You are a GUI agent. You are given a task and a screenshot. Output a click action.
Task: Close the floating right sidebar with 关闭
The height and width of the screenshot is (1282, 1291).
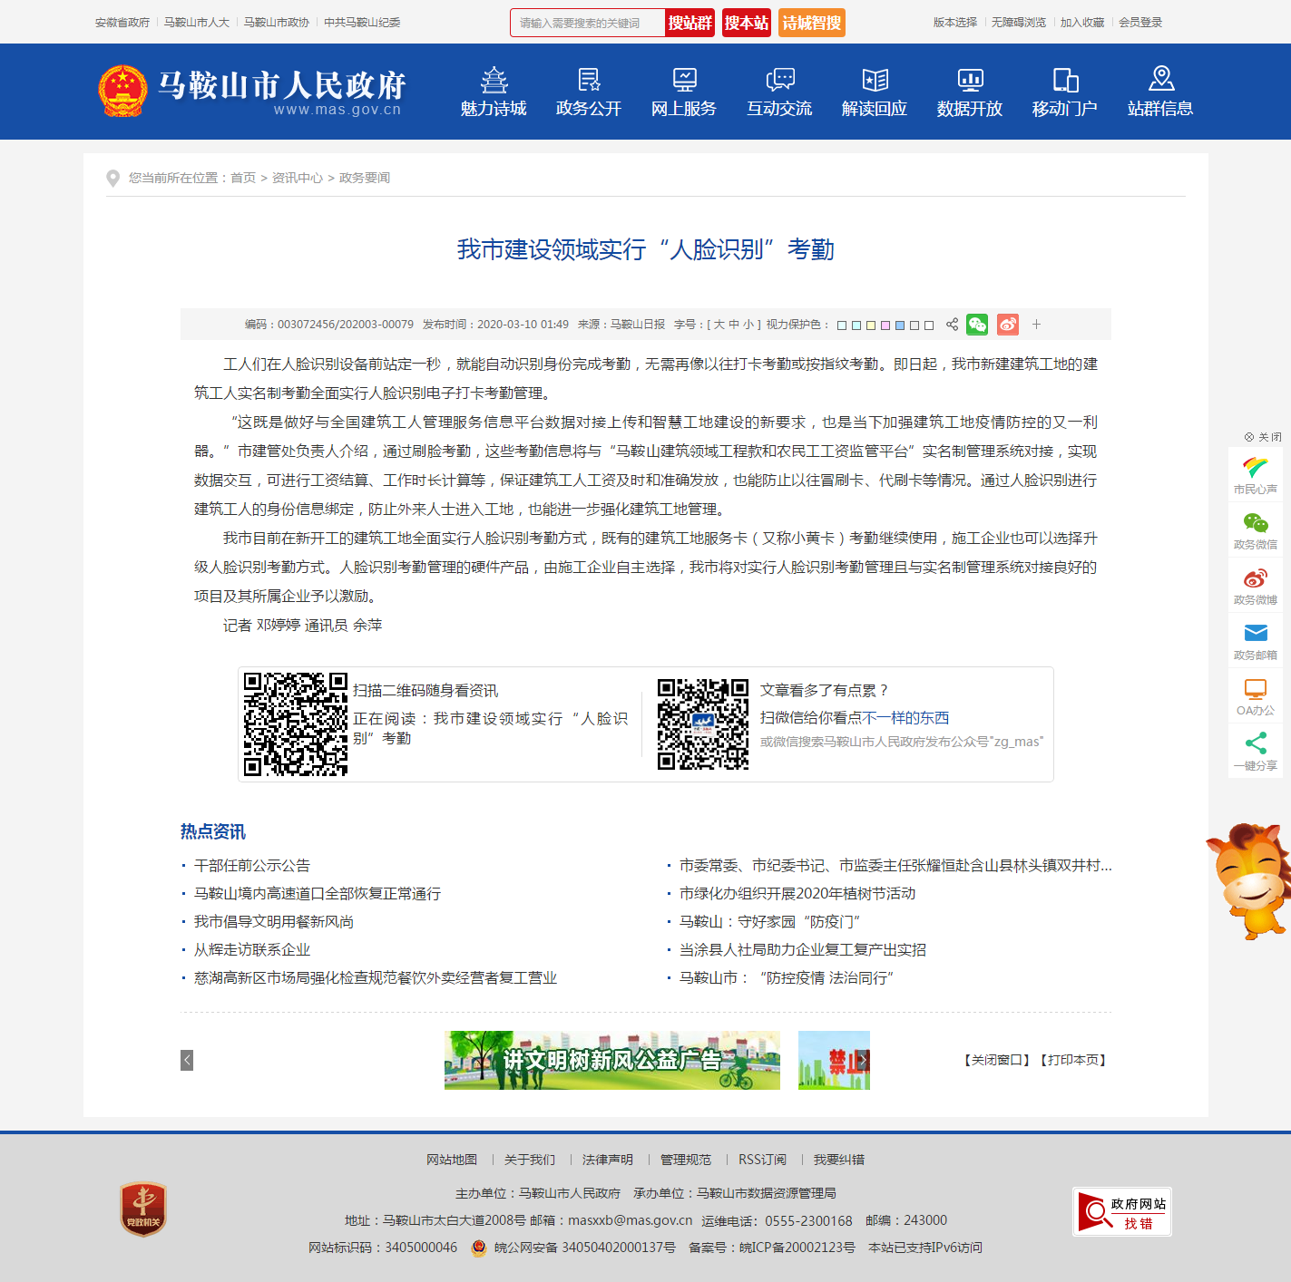click(1263, 437)
